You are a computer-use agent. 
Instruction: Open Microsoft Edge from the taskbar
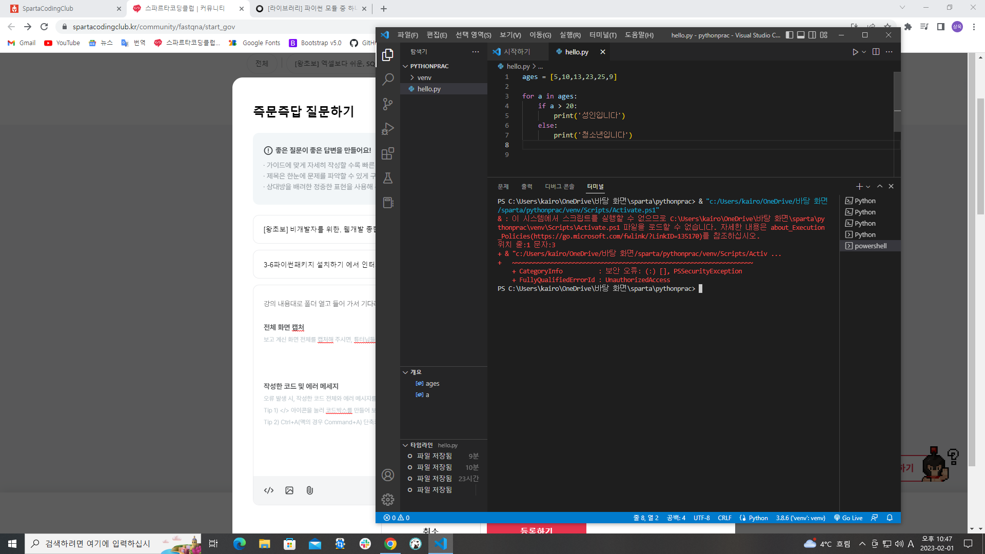240,544
